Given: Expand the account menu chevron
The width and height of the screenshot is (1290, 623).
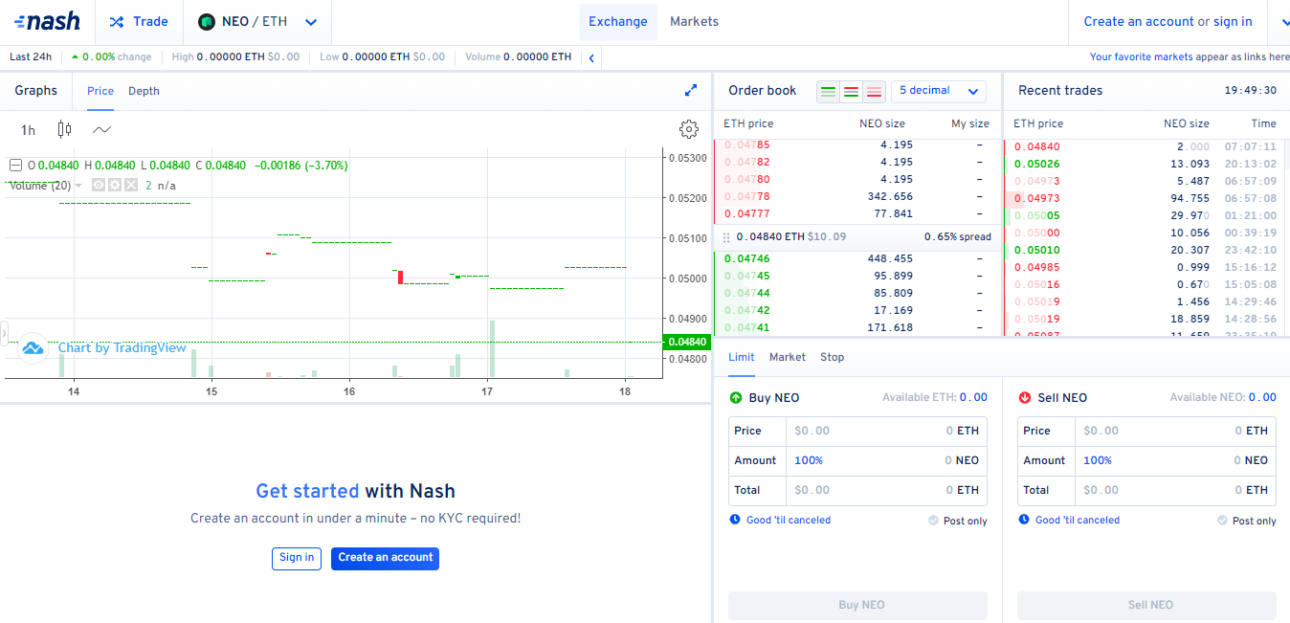Looking at the screenshot, I should [1284, 22].
